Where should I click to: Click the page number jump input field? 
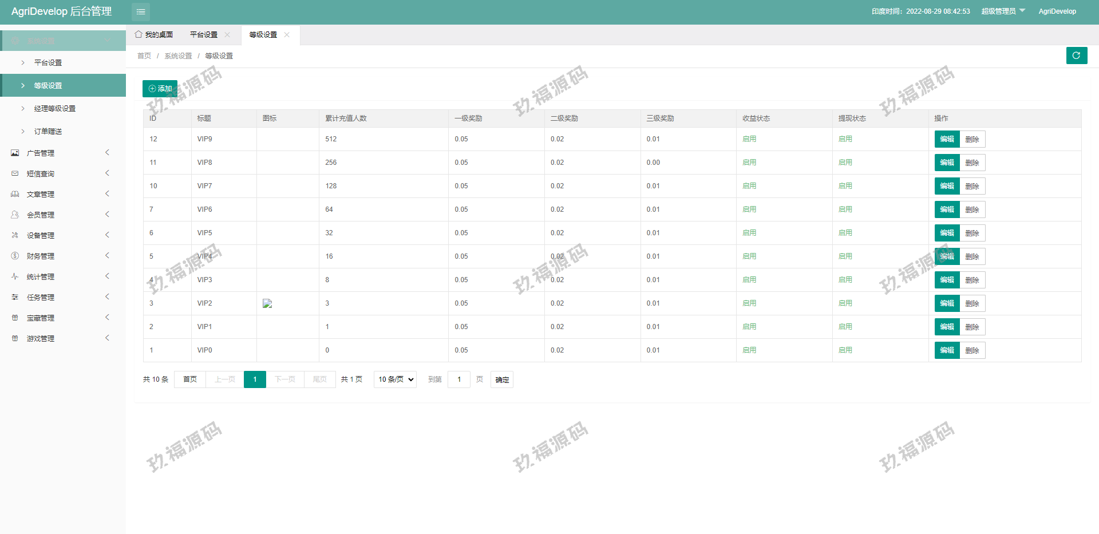coord(459,379)
